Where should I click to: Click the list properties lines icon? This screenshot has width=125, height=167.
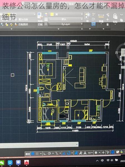(x=46, y=19)
